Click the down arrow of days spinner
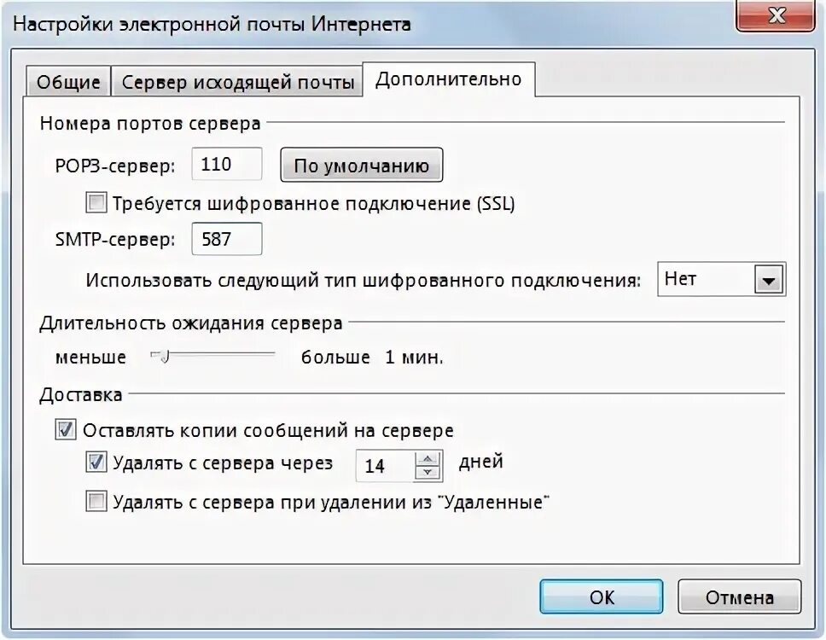 click(428, 473)
